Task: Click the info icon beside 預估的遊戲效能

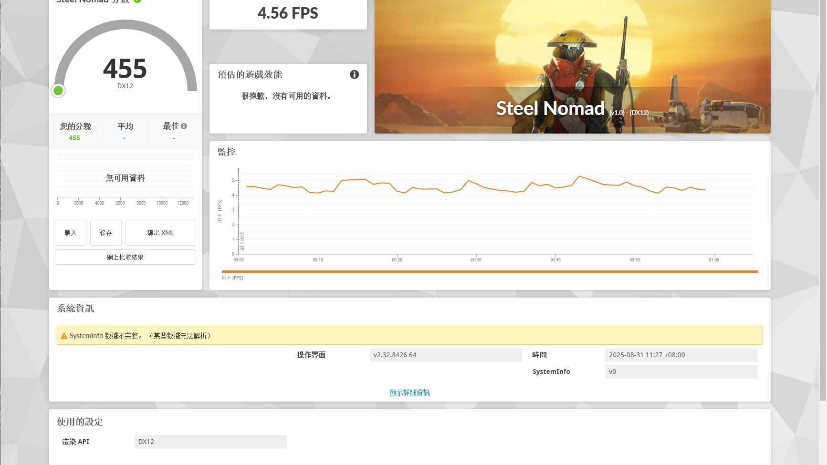Action: (354, 74)
